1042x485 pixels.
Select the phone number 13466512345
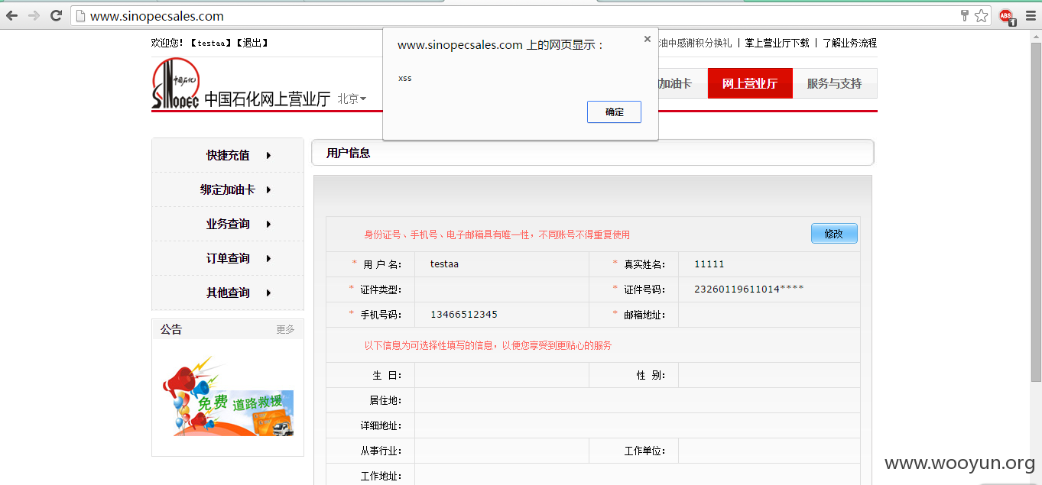point(463,315)
